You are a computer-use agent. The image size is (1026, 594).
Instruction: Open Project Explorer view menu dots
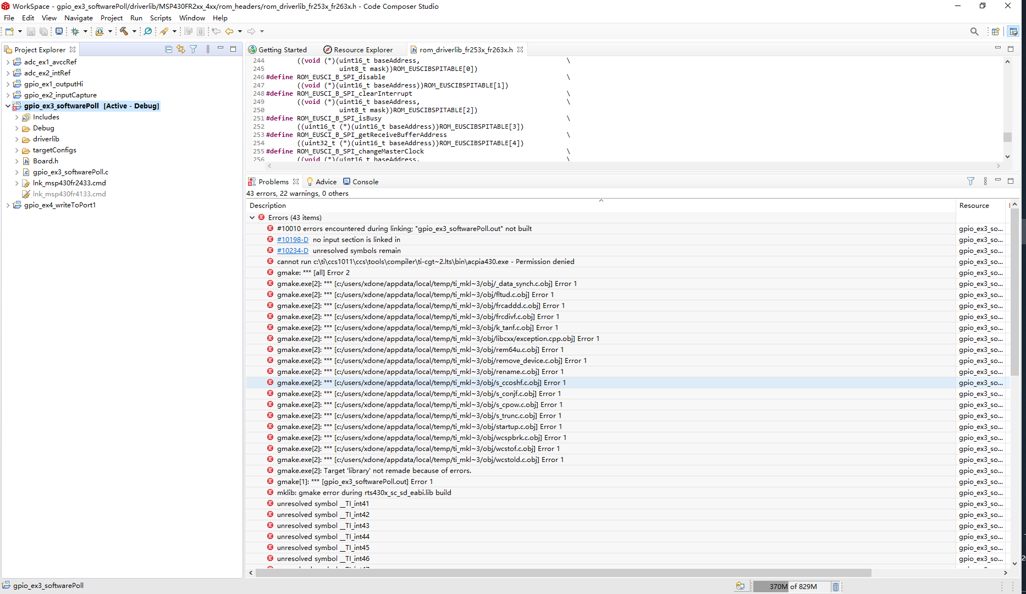tap(208, 49)
